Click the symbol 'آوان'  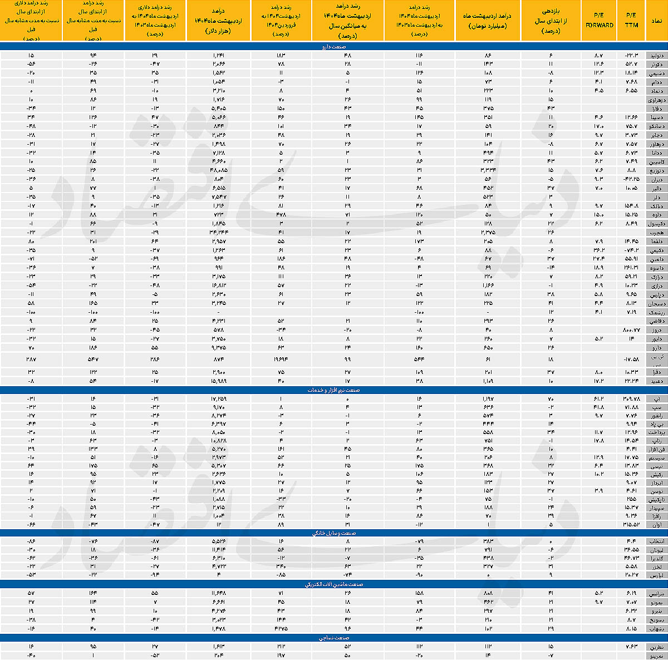click(656, 524)
